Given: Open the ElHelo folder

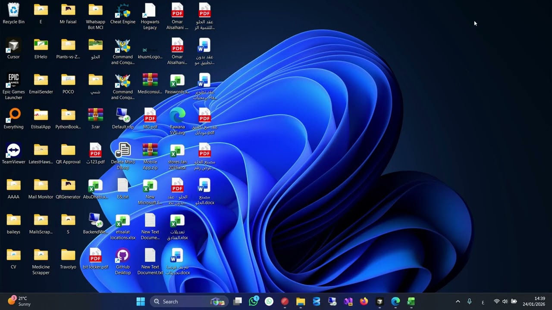Looking at the screenshot, I should 41,49.
